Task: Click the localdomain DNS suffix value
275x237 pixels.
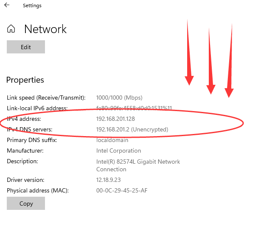Action: [x=111, y=140]
